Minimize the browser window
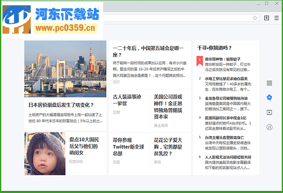The height and width of the screenshot is (193, 283). (x=258, y=4)
